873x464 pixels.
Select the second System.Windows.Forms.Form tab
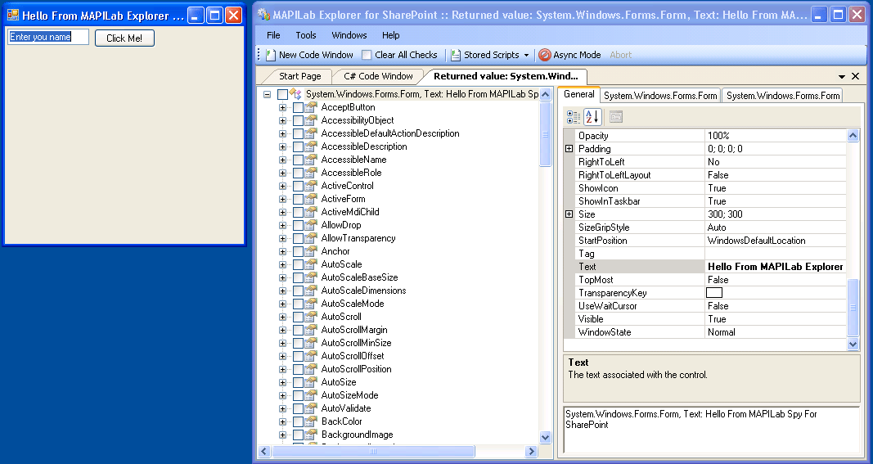tap(660, 96)
